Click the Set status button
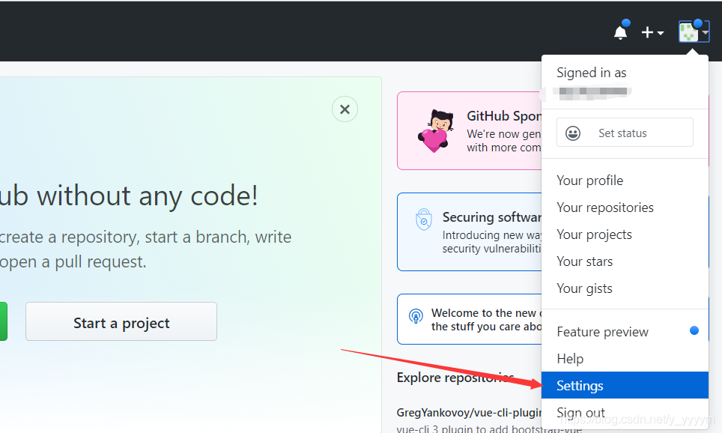This screenshot has width=722, height=433. (x=625, y=132)
